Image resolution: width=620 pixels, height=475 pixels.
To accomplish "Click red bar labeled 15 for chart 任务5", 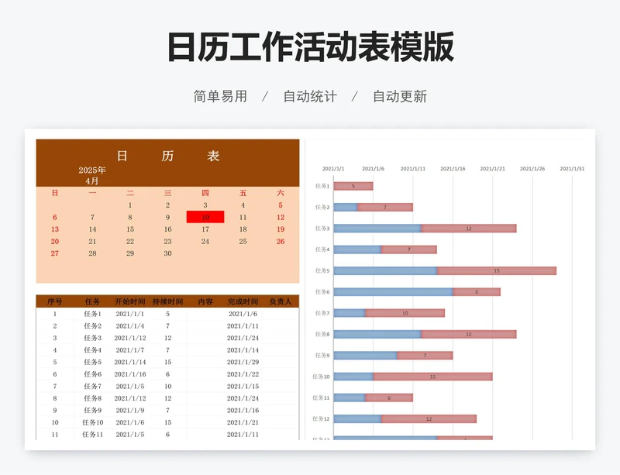I will click(497, 270).
